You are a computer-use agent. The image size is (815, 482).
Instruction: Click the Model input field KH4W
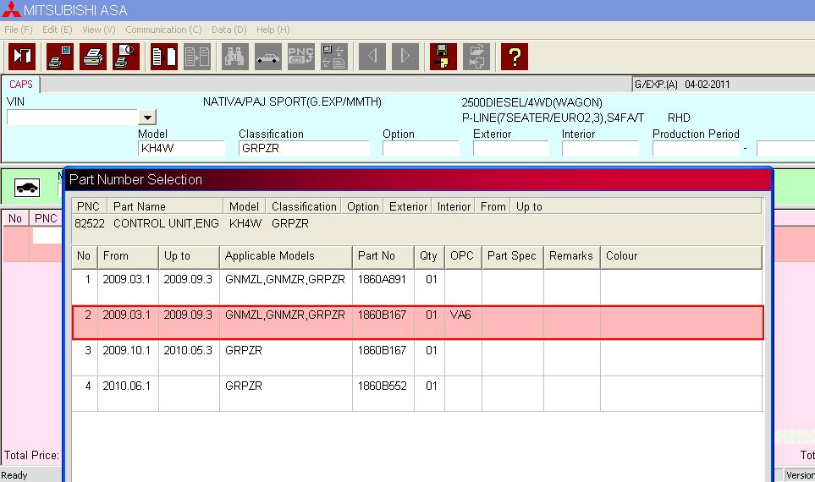point(181,149)
